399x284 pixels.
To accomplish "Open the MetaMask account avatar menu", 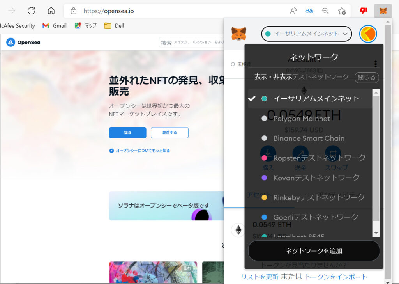I will tap(368, 34).
